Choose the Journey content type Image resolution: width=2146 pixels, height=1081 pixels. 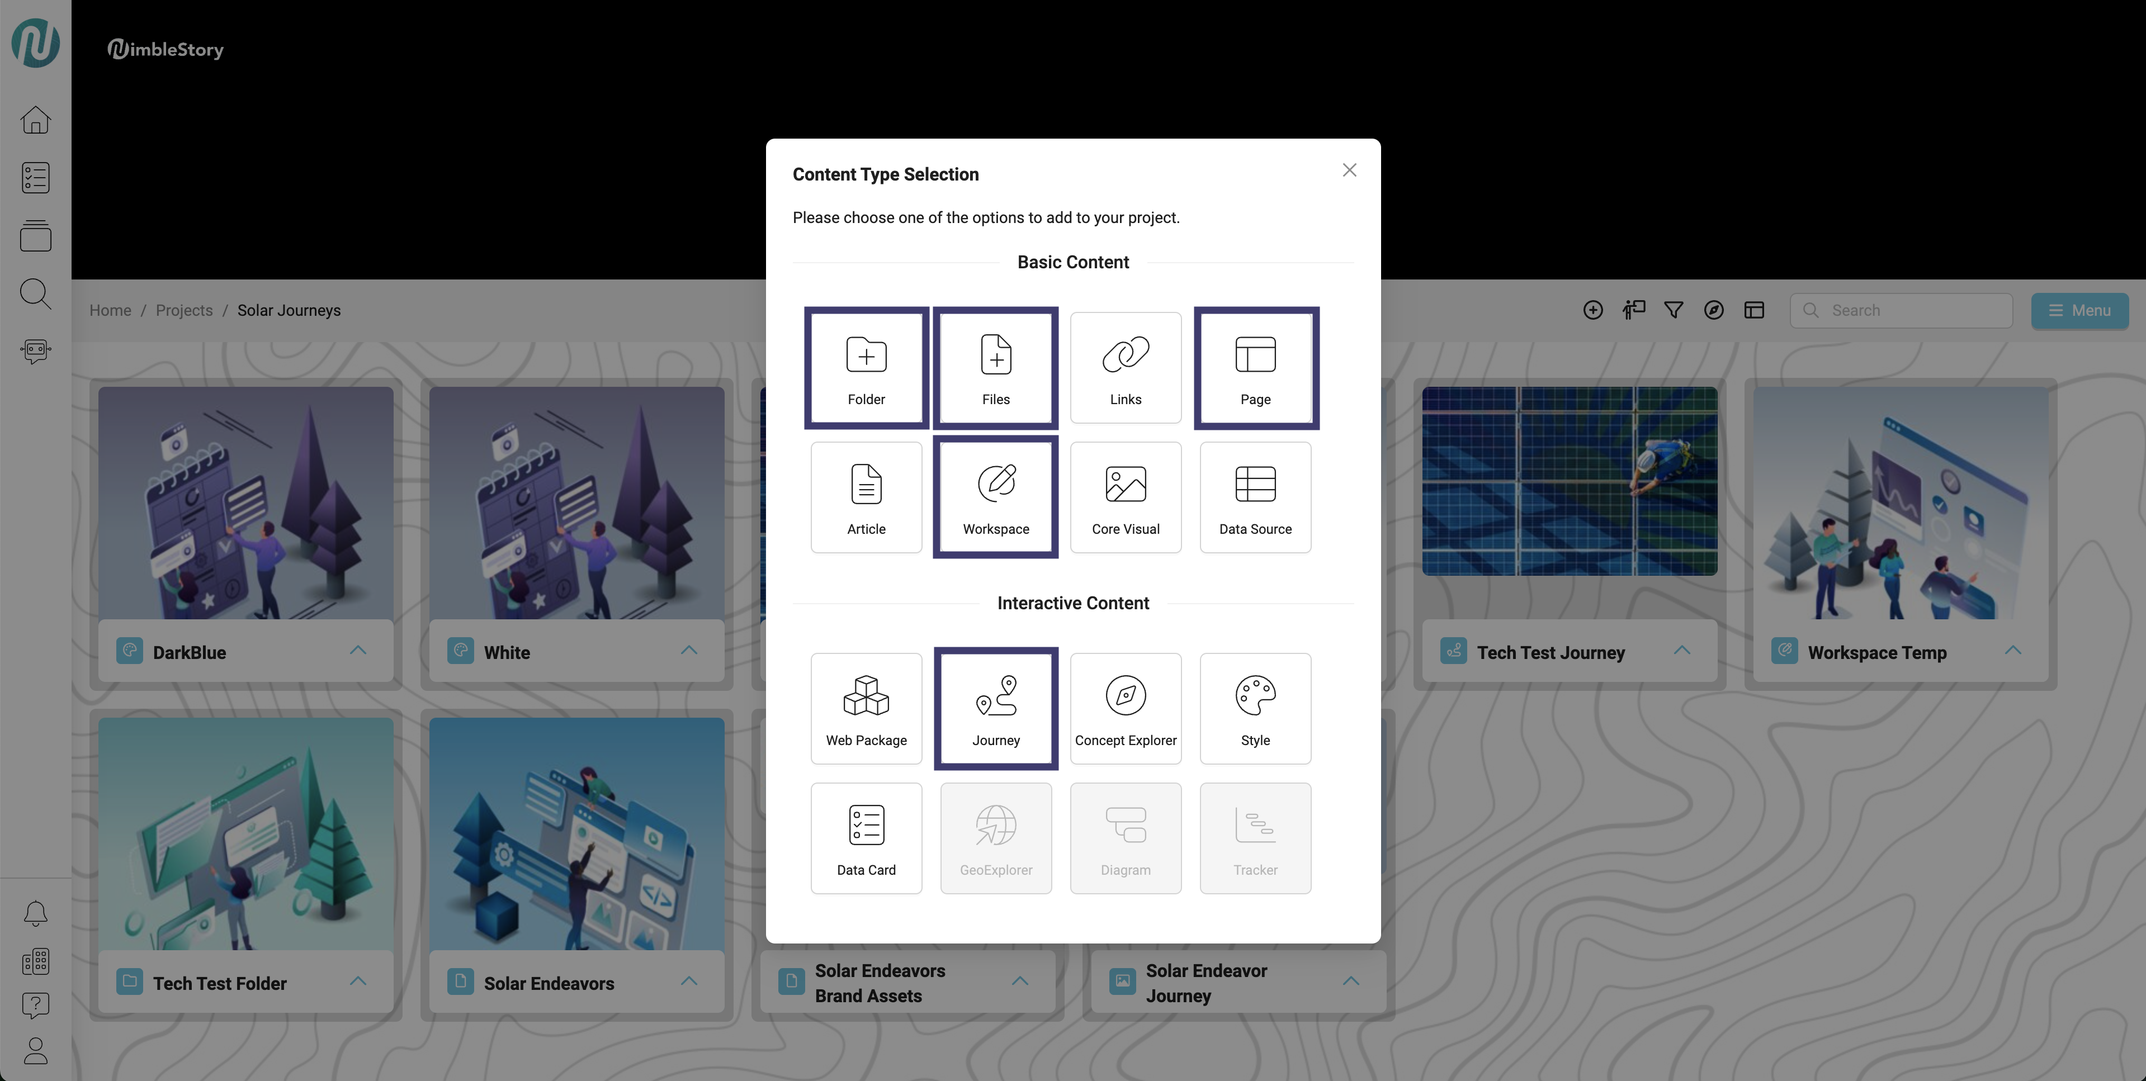coord(995,709)
